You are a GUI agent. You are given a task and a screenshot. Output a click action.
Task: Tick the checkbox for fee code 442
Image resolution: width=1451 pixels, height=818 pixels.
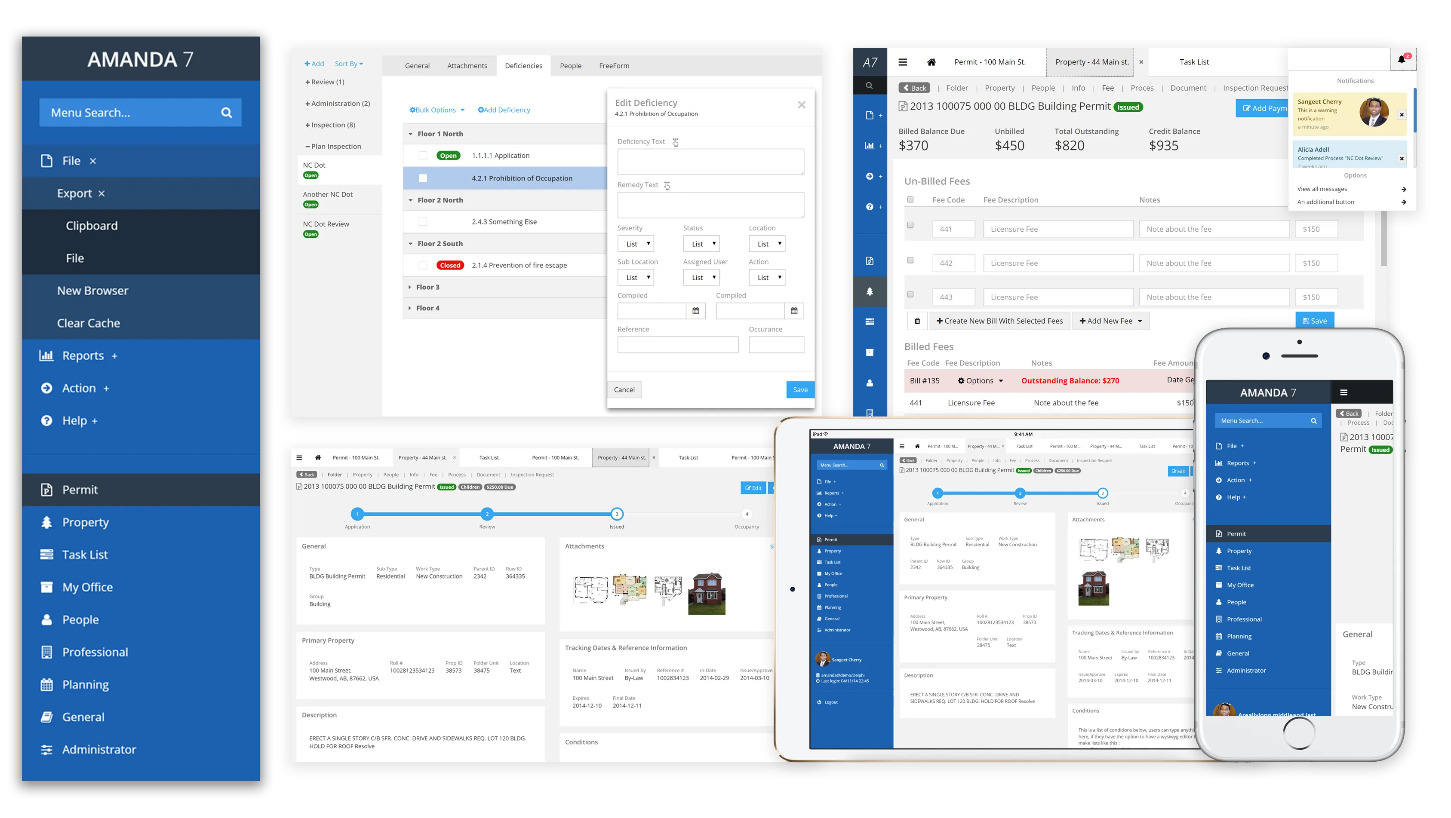pyautogui.click(x=910, y=260)
